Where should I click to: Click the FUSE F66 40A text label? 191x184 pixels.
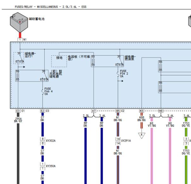point(48,91)
